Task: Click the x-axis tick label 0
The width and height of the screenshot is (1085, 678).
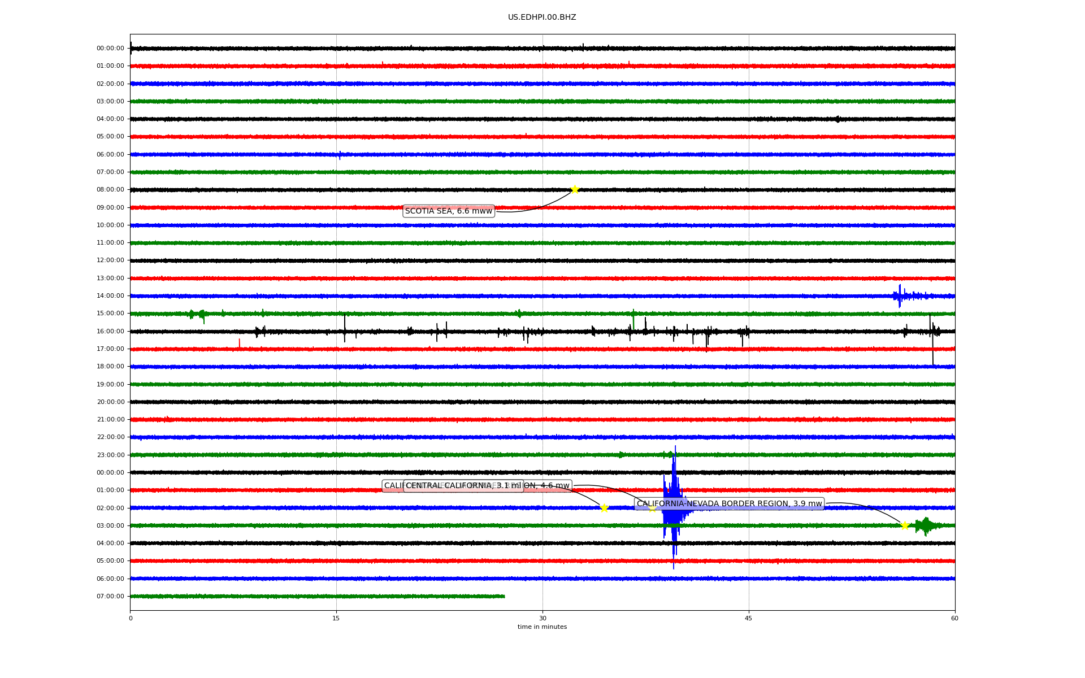Action: pyautogui.click(x=131, y=618)
